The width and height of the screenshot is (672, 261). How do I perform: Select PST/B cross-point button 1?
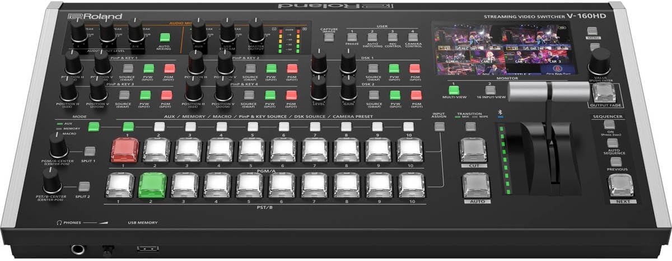[x=121, y=185]
